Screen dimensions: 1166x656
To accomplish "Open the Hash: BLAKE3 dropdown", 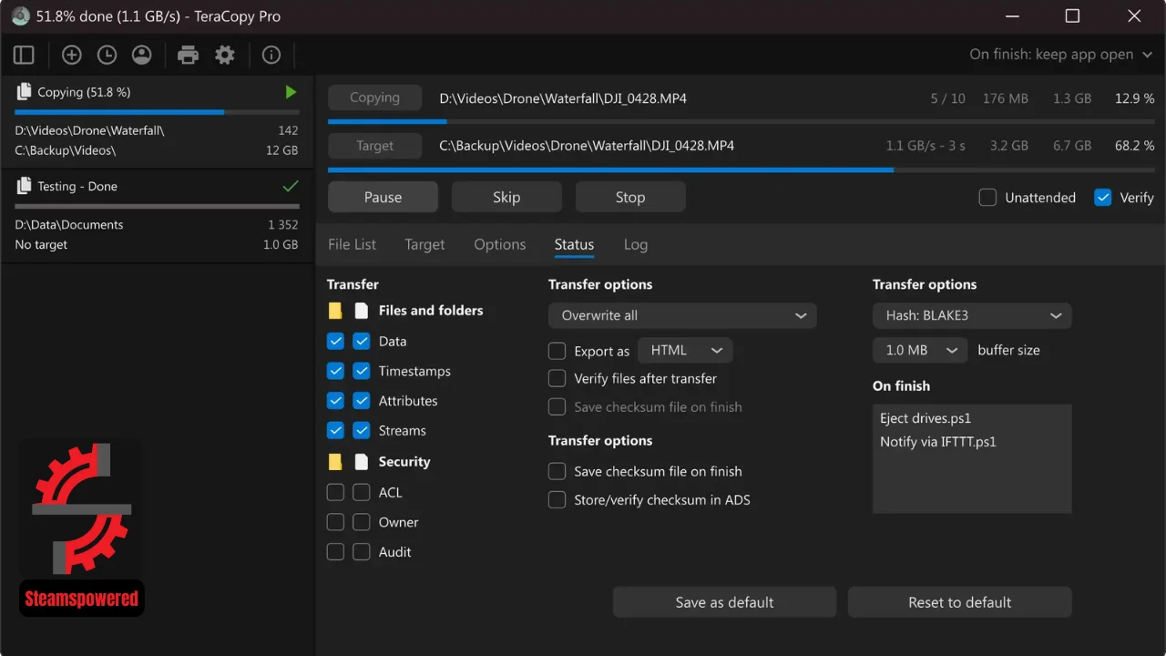I will click(x=972, y=315).
